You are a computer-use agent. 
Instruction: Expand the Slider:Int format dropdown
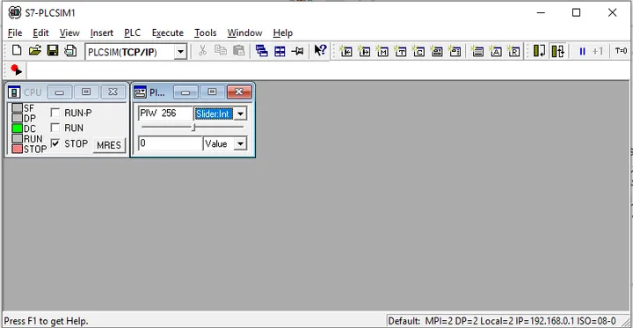tap(240, 114)
